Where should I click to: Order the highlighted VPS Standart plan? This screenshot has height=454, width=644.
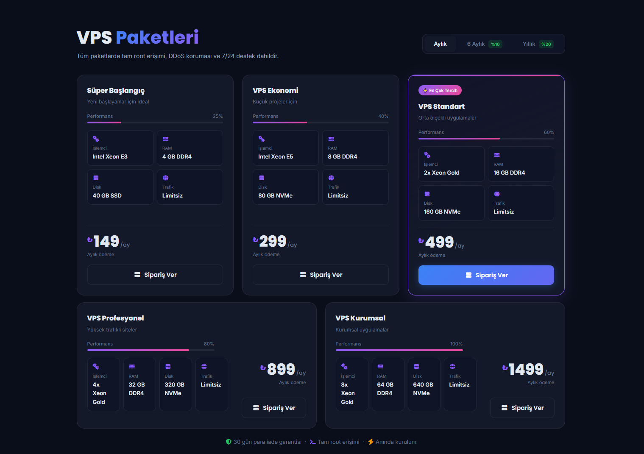coord(486,275)
